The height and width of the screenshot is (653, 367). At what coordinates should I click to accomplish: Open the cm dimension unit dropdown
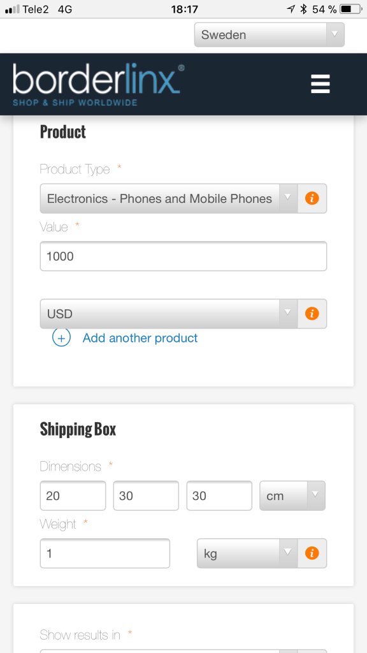pyautogui.click(x=292, y=495)
